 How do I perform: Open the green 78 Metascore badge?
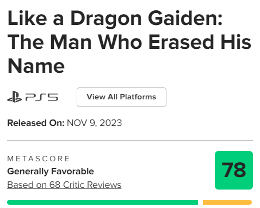[234, 170]
